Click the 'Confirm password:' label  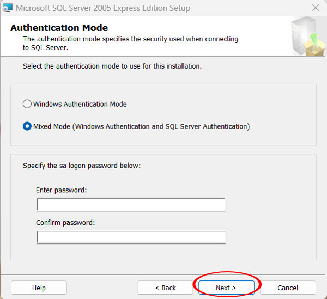(65, 223)
